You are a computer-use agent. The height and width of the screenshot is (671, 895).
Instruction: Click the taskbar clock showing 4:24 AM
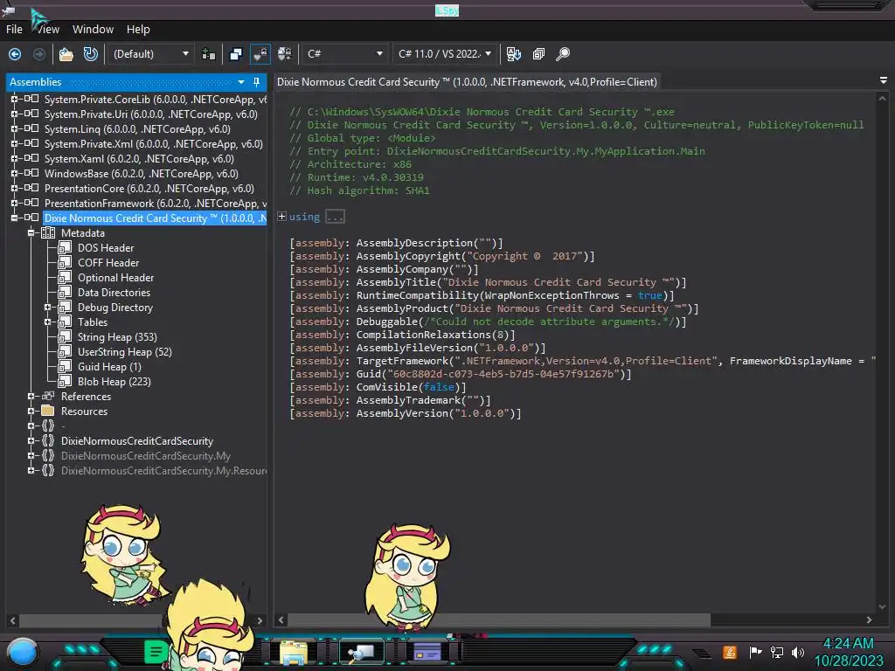pos(848,644)
